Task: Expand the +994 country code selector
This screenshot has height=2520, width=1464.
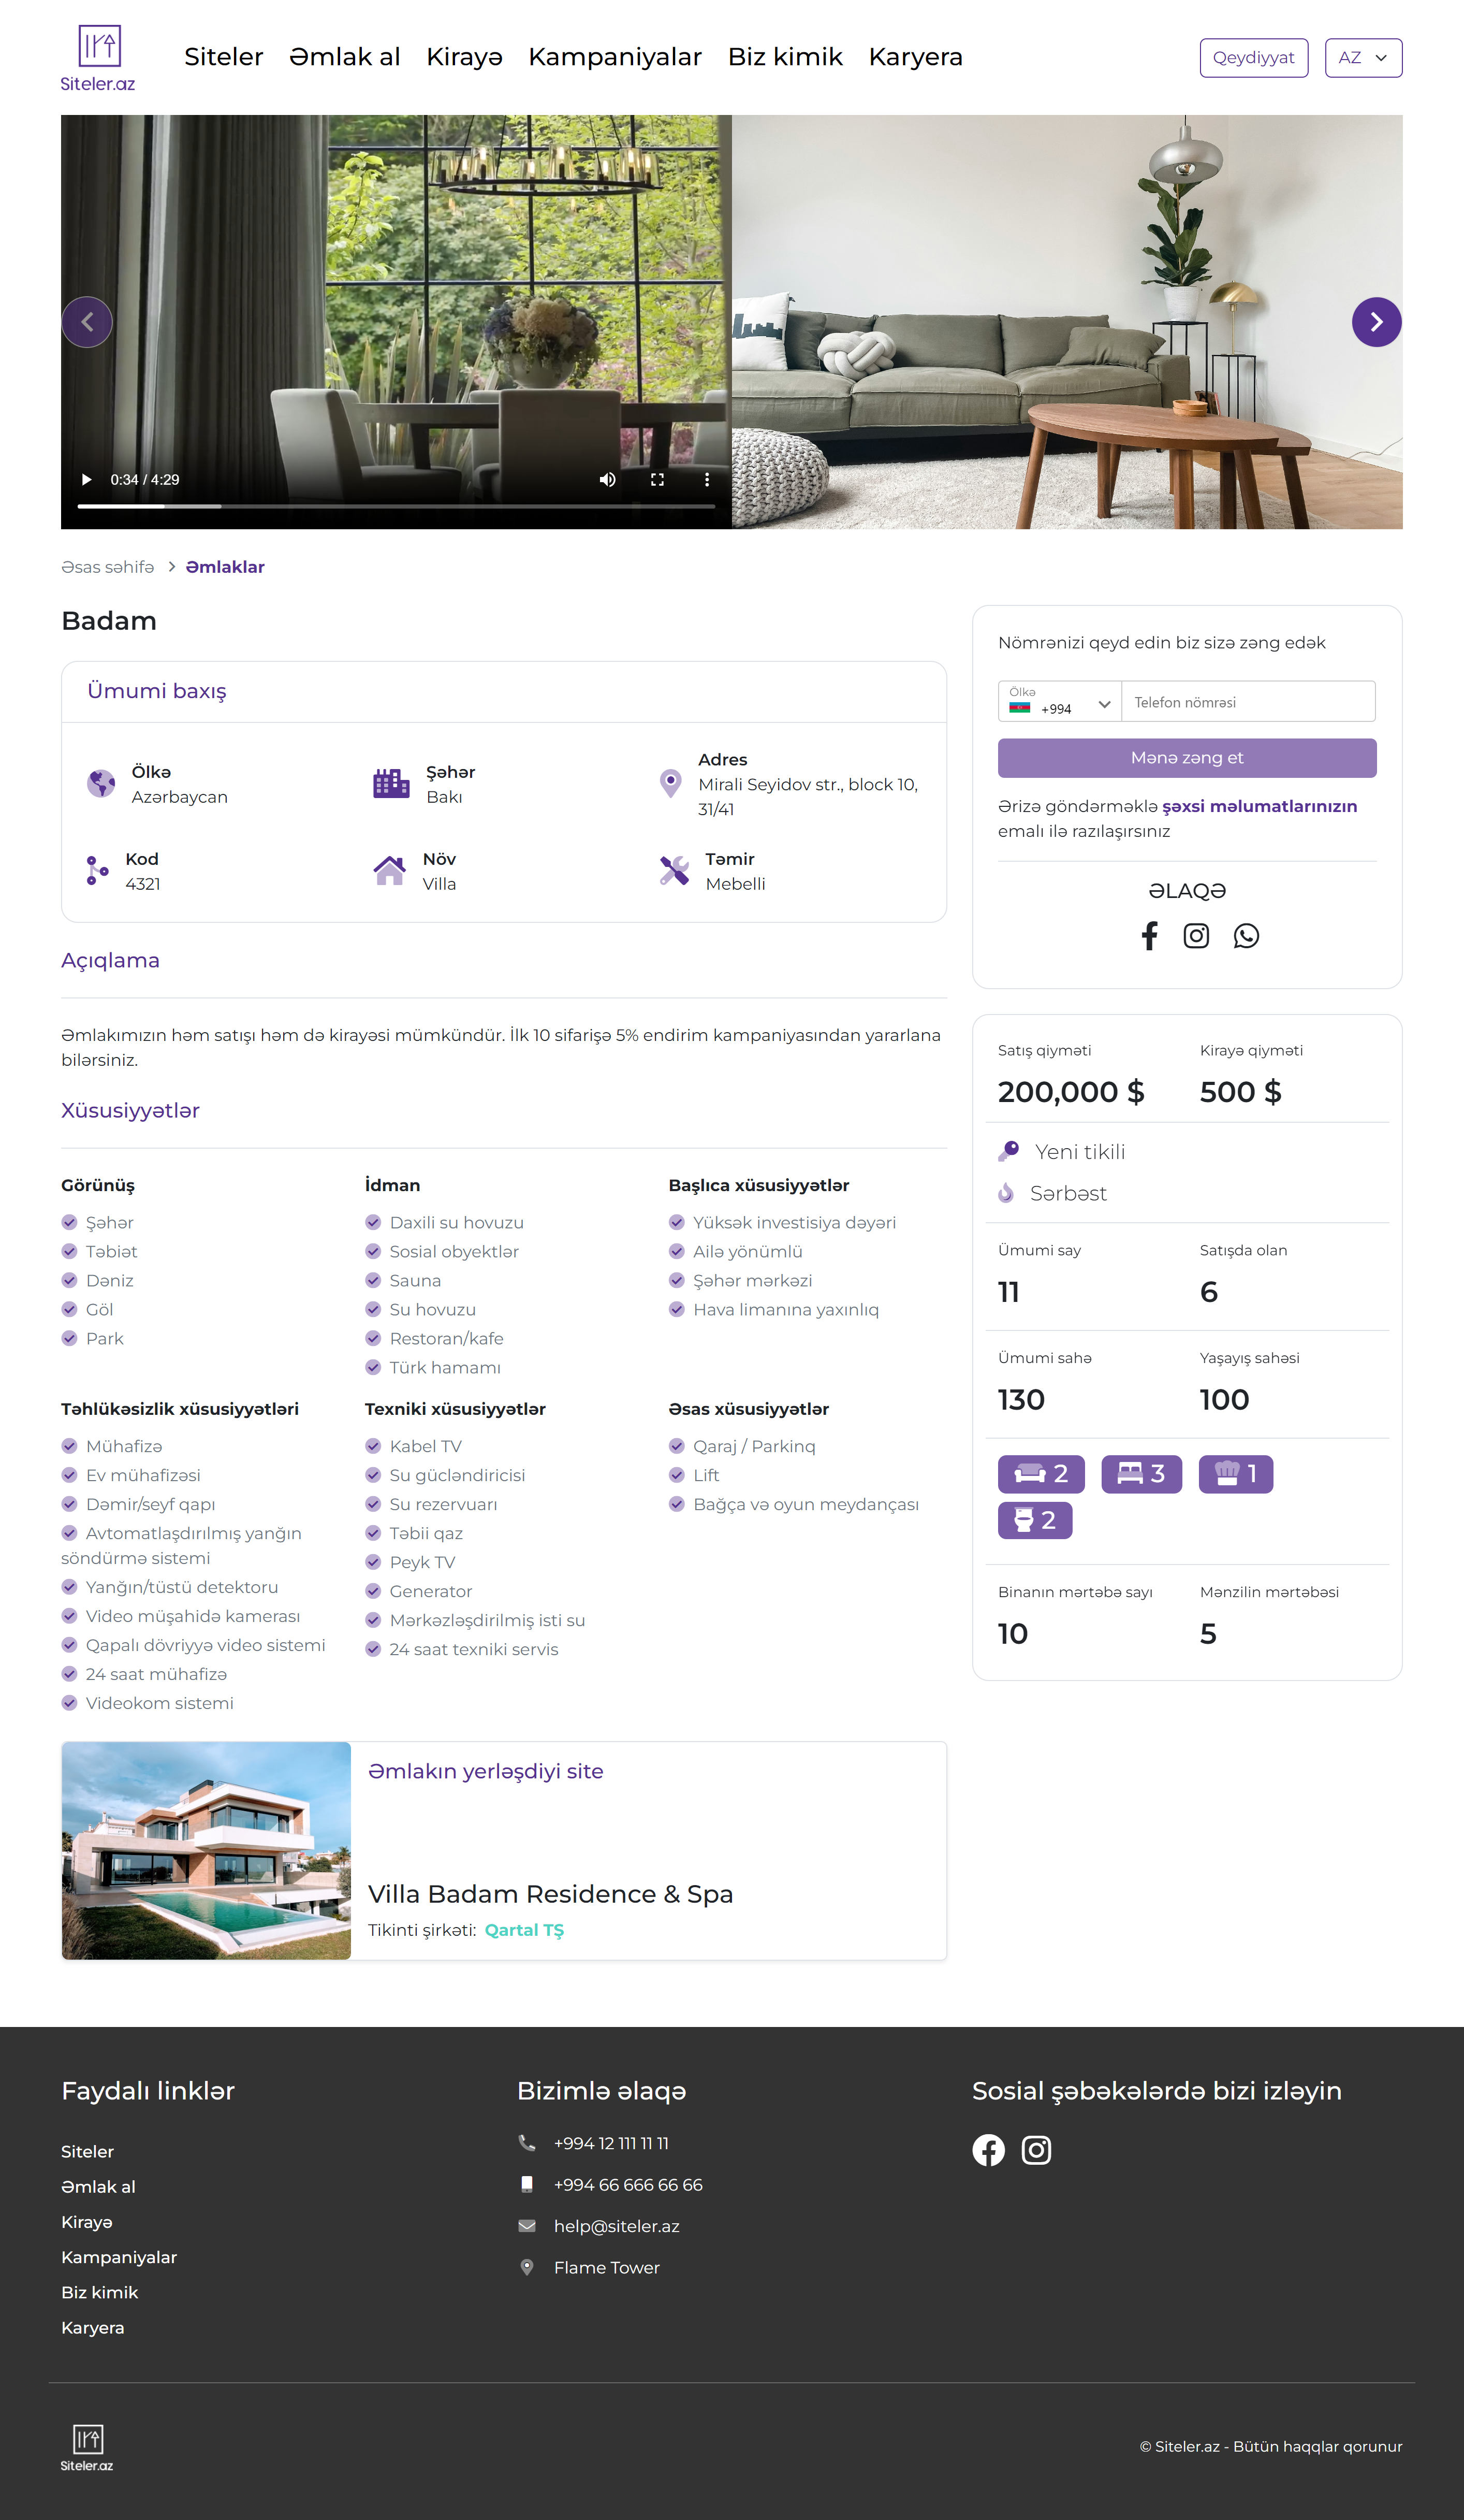Action: point(1060,702)
